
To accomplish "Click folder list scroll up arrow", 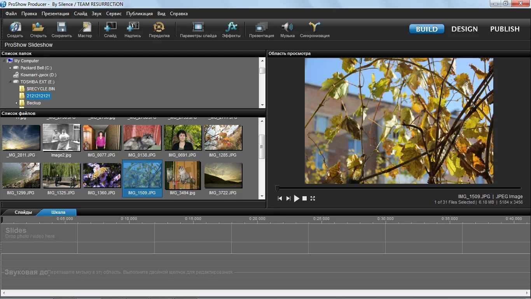I will click(262, 60).
